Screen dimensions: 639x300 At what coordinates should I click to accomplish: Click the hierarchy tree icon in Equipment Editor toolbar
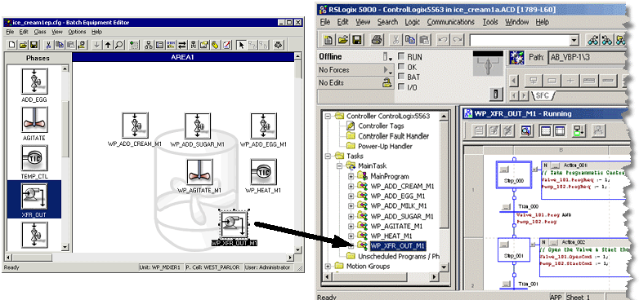click(149, 45)
